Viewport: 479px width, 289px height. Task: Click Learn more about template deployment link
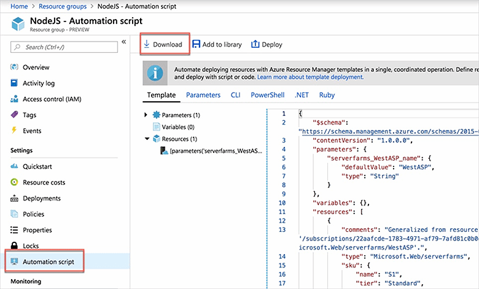(x=310, y=77)
